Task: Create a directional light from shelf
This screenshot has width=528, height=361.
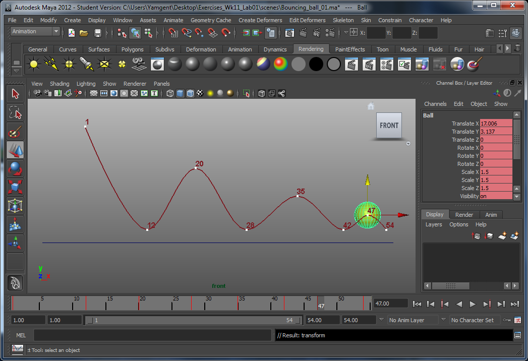Action: tap(51, 64)
